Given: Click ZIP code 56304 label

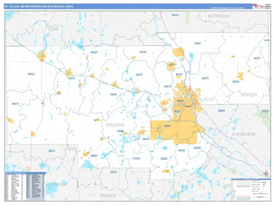Looking at the screenshot, I should (221, 111).
